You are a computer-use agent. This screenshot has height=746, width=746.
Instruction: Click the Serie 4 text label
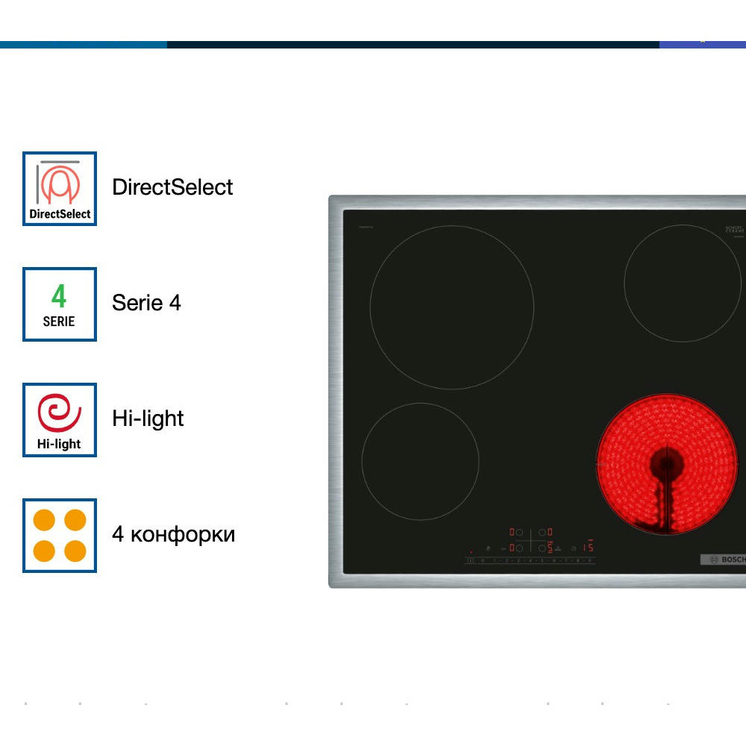click(146, 303)
